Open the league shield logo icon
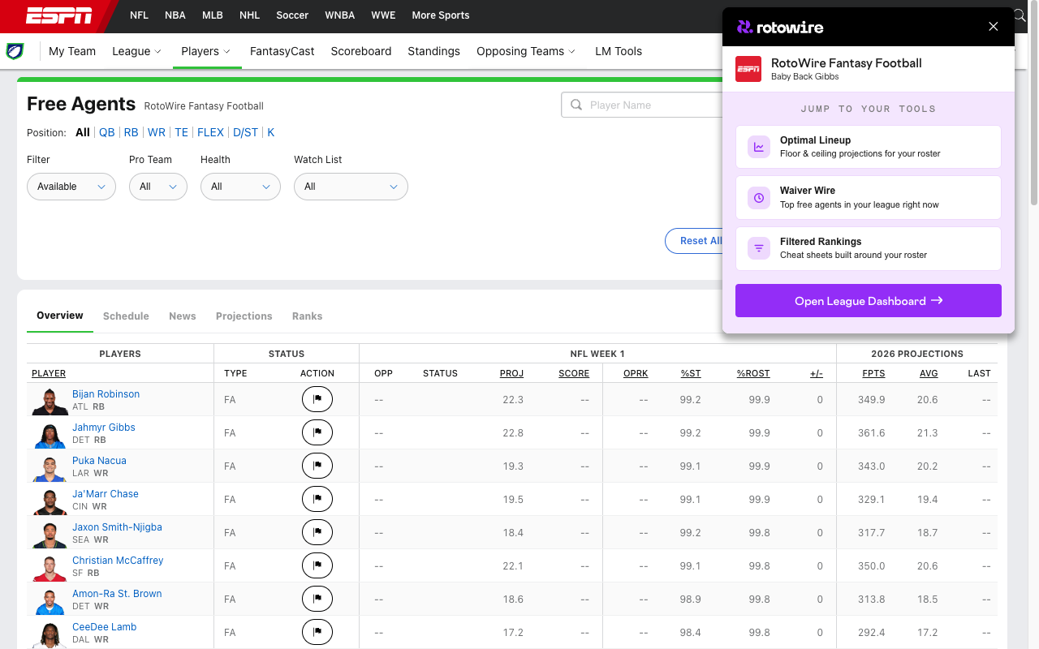The image size is (1039, 649). click(x=15, y=51)
